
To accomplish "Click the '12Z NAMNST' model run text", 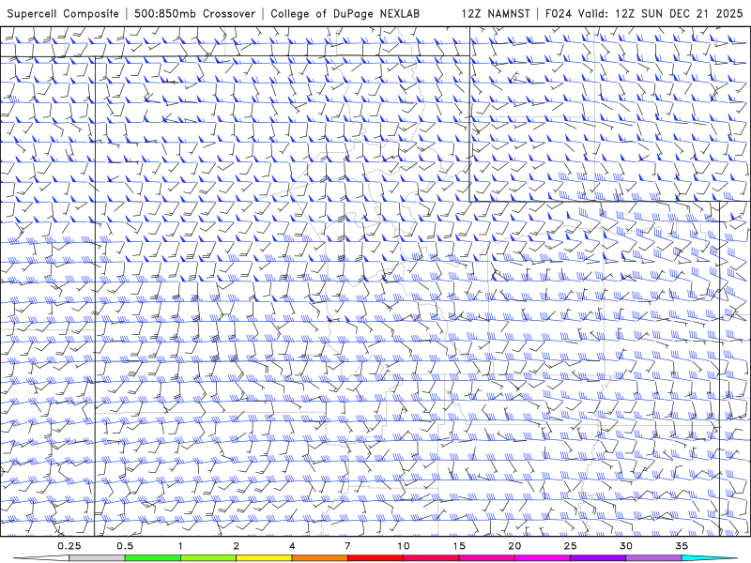I will click(496, 13).
